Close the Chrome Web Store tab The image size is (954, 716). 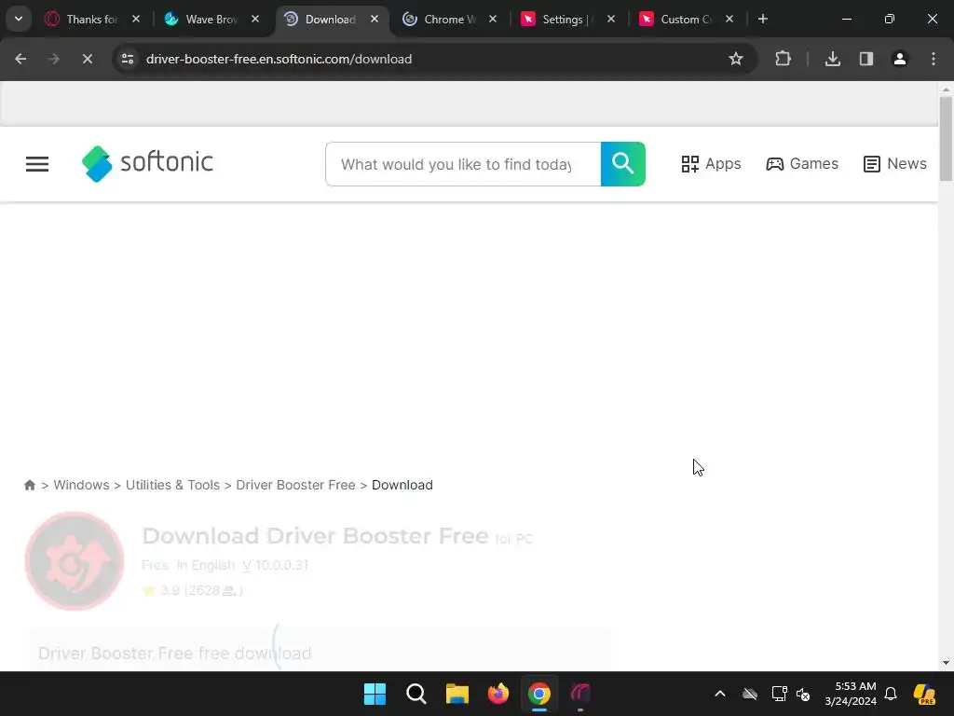click(493, 19)
